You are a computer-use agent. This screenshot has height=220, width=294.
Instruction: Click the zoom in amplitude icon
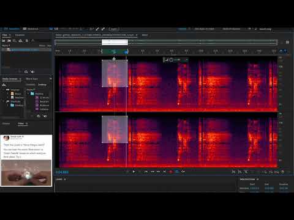[x=234, y=172]
